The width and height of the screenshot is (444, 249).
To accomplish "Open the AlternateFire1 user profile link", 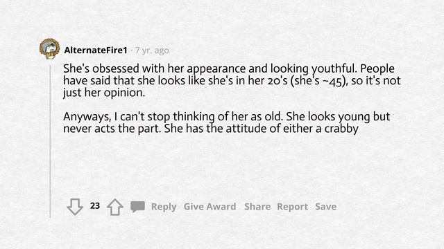I will pos(96,50).
